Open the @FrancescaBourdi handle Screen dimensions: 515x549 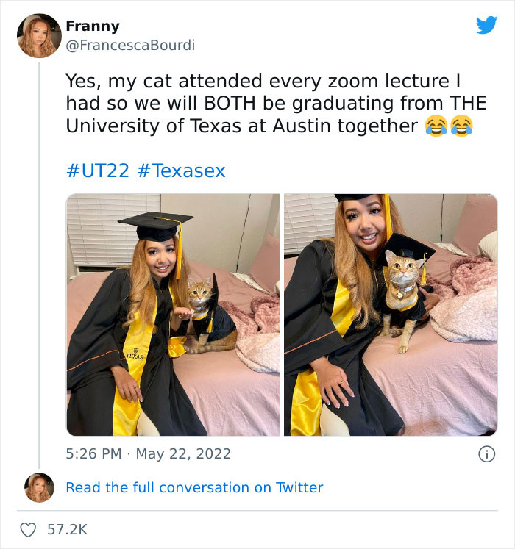130,45
